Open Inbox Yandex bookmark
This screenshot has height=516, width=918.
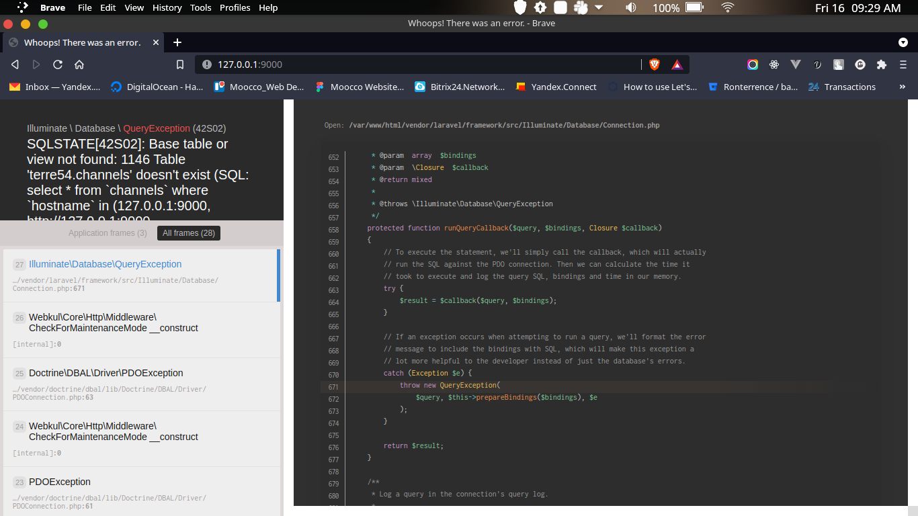pos(55,87)
